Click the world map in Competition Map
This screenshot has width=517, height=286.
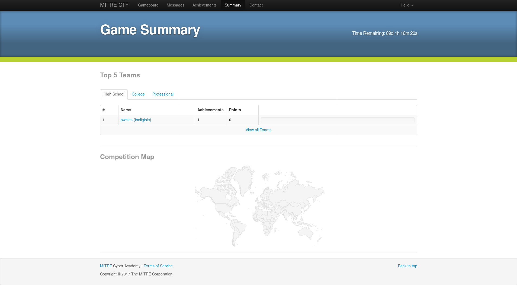coord(259,206)
